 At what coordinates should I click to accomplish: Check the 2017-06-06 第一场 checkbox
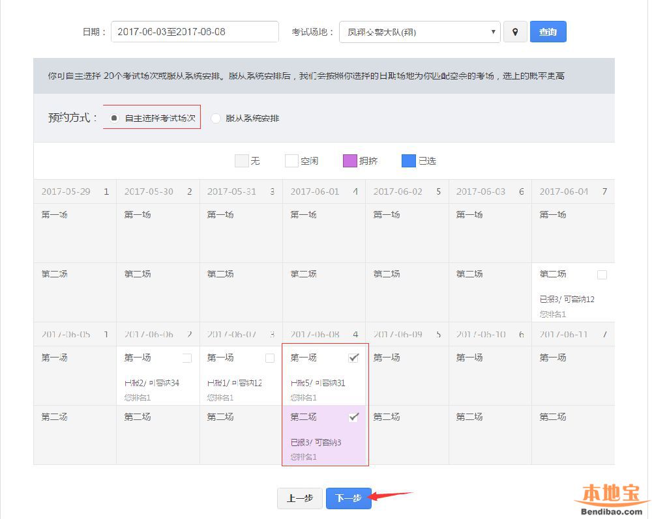[187, 358]
